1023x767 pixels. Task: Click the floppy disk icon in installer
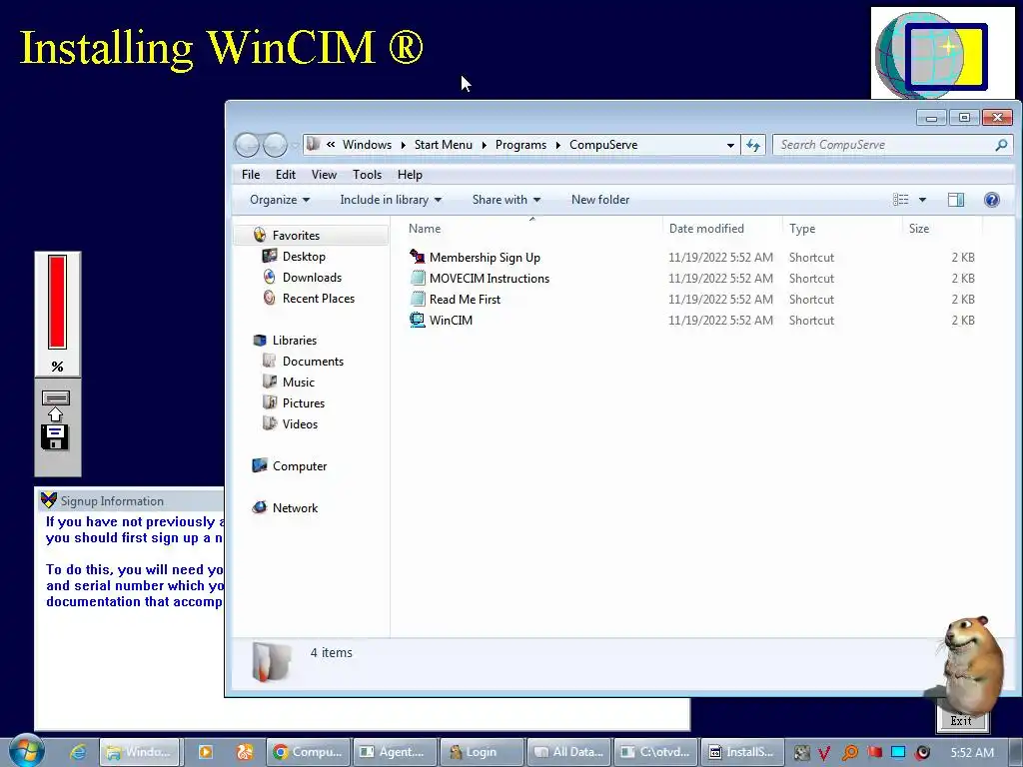click(x=55, y=437)
